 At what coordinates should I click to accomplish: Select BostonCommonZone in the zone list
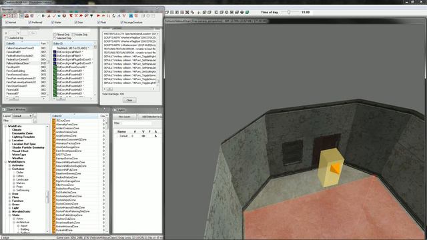[67, 203]
